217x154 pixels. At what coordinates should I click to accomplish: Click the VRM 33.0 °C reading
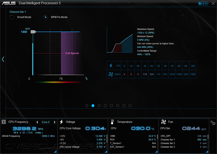point(152,136)
